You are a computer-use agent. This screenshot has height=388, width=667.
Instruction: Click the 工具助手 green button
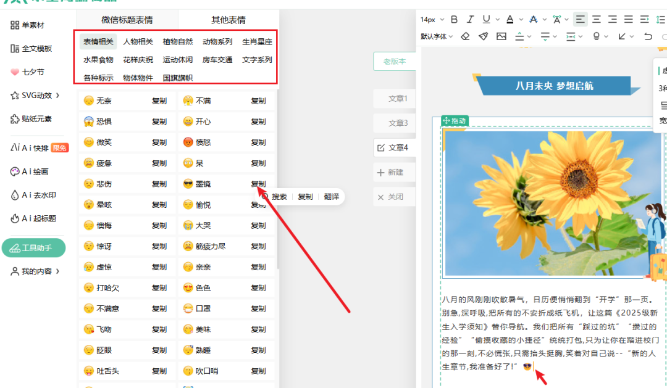pos(33,248)
